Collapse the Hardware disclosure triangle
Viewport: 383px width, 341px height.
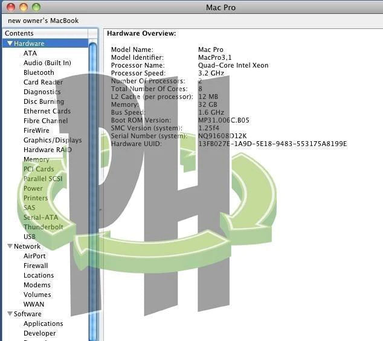point(10,43)
